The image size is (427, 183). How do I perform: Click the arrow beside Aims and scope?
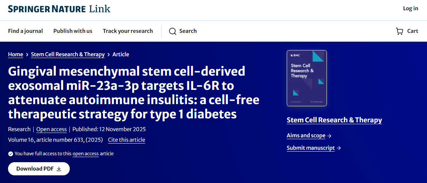point(329,136)
